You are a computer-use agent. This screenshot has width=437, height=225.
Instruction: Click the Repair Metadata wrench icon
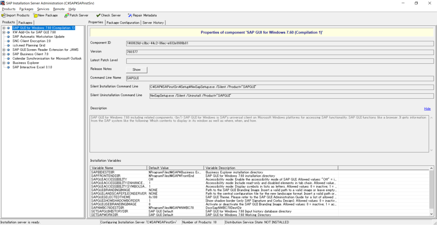(130, 15)
